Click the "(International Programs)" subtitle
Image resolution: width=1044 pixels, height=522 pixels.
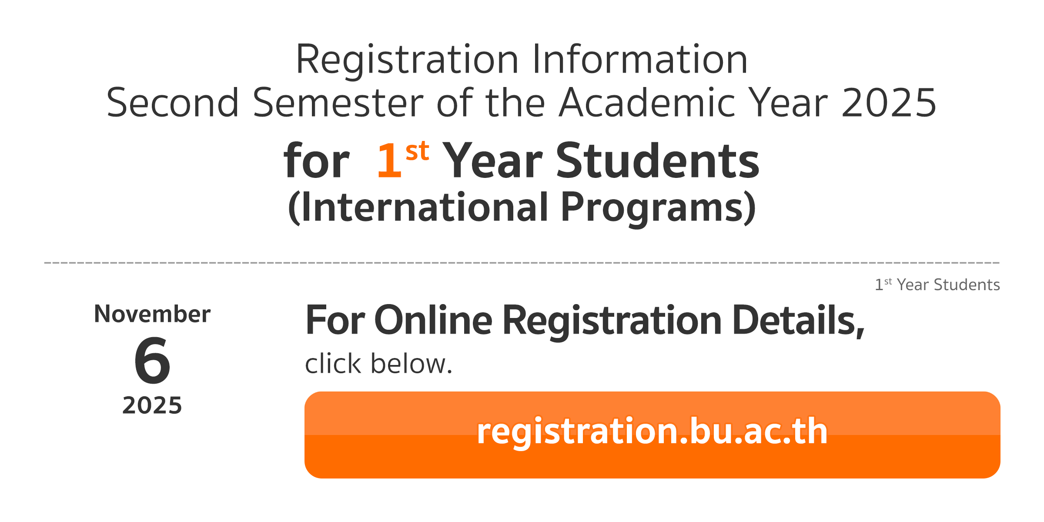point(522,208)
